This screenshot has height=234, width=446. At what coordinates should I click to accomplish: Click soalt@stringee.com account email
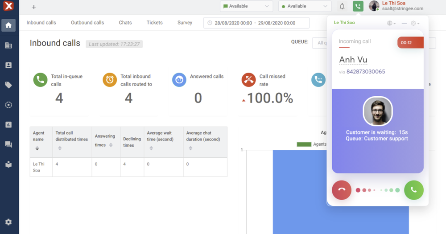coord(402,8)
